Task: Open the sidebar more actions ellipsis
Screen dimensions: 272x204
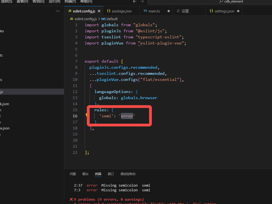Action: click(58, 11)
